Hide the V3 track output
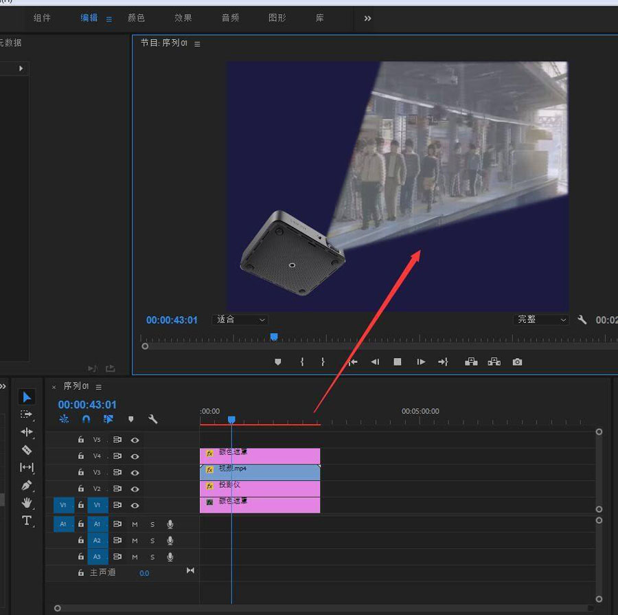This screenshot has height=615, width=618. (135, 473)
